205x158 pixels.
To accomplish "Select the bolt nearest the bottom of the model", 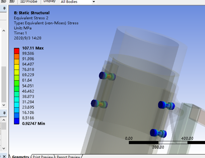I will coord(158,133).
